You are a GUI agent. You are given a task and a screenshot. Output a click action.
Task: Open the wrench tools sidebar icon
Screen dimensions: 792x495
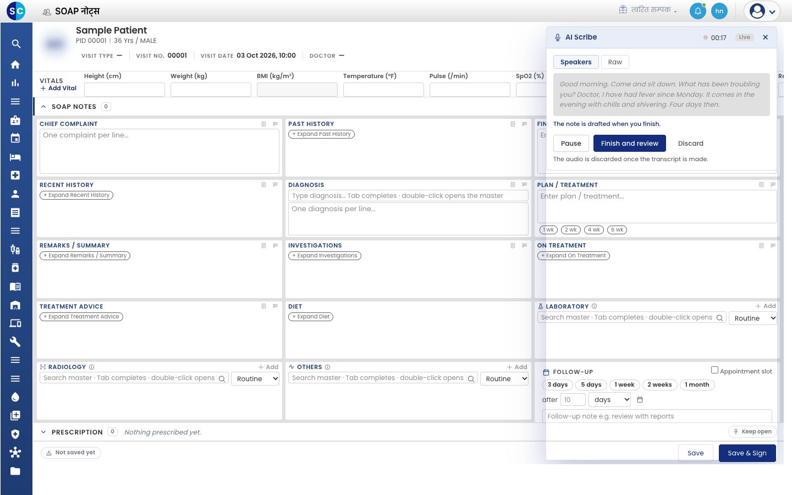pos(15,342)
